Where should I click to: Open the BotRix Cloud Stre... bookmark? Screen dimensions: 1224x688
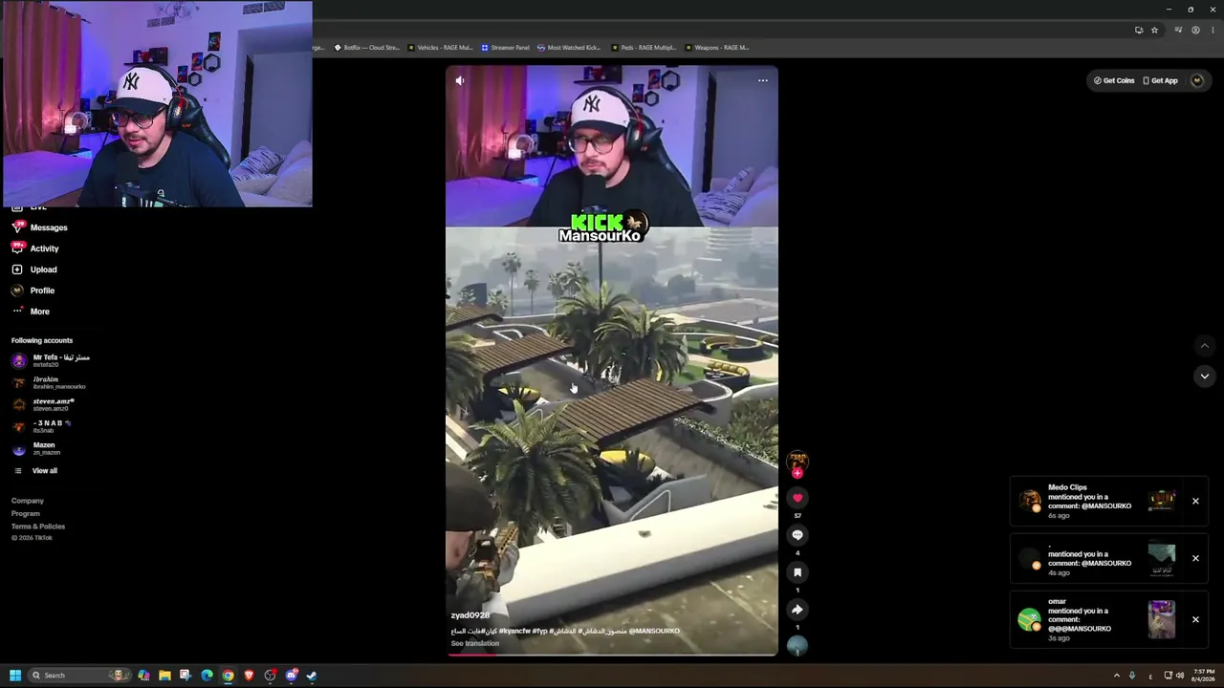tap(367, 47)
